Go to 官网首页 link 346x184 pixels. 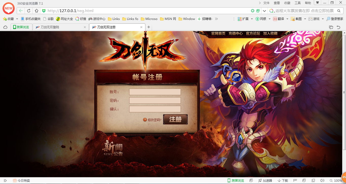[218, 33]
